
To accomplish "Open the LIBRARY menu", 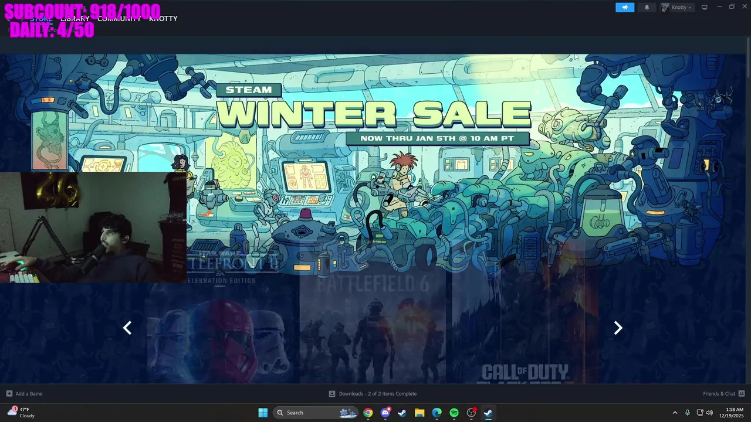I will [x=75, y=19].
